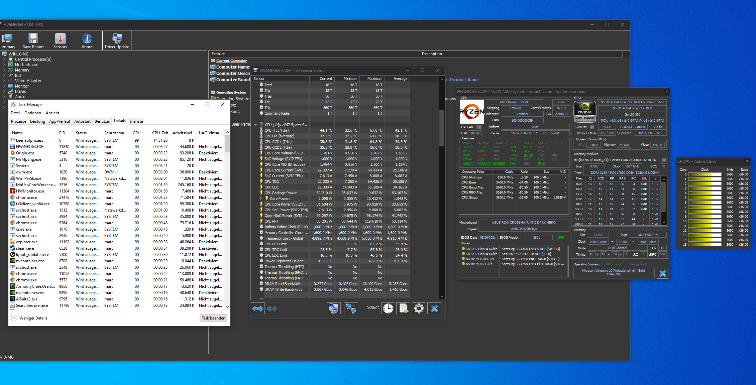Start logging with the sheet-plus icon

click(x=404, y=308)
